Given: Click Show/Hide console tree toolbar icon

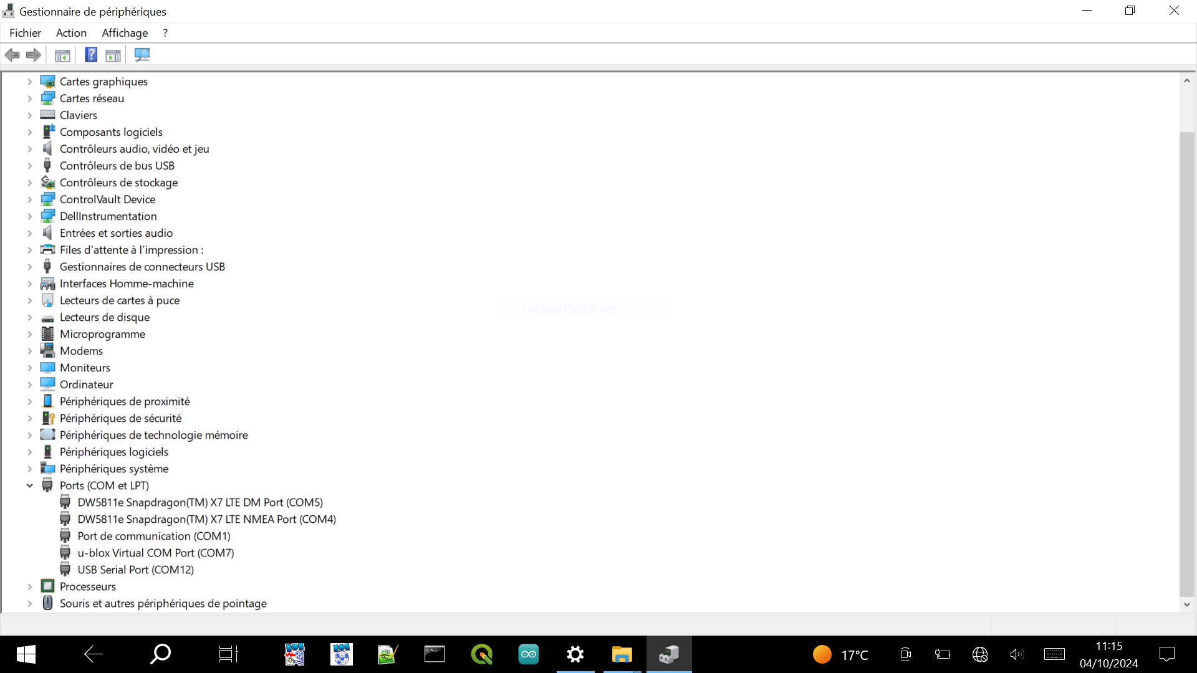Looking at the screenshot, I should (x=62, y=55).
